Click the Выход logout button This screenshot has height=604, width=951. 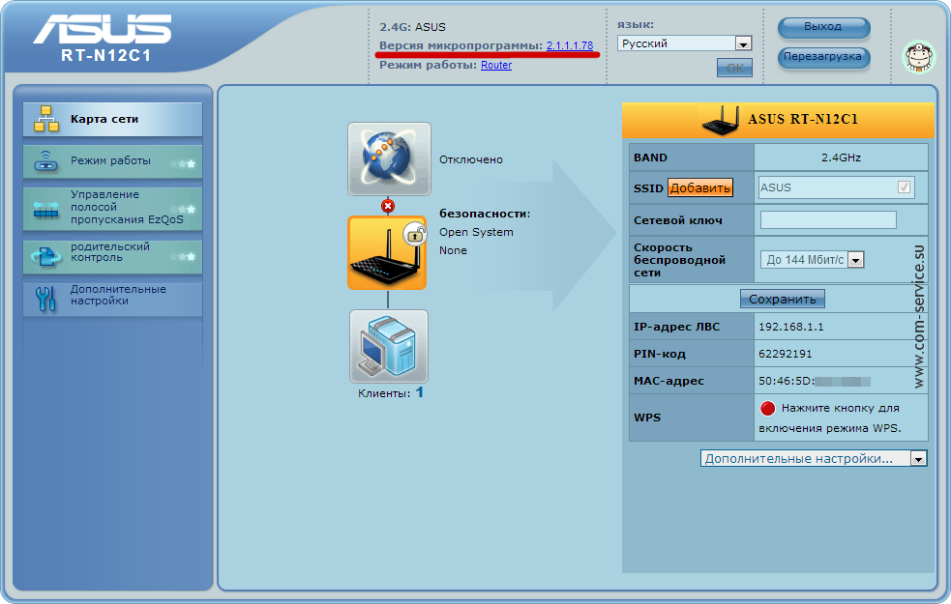tap(823, 27)
